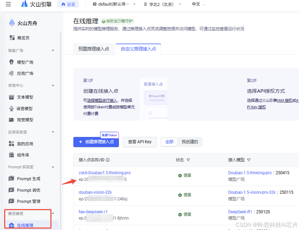The height and width of the screenshot is (230, 299).
Task: Open endpoint fae-deepseek-r1
Action: (x=93, y=212)
